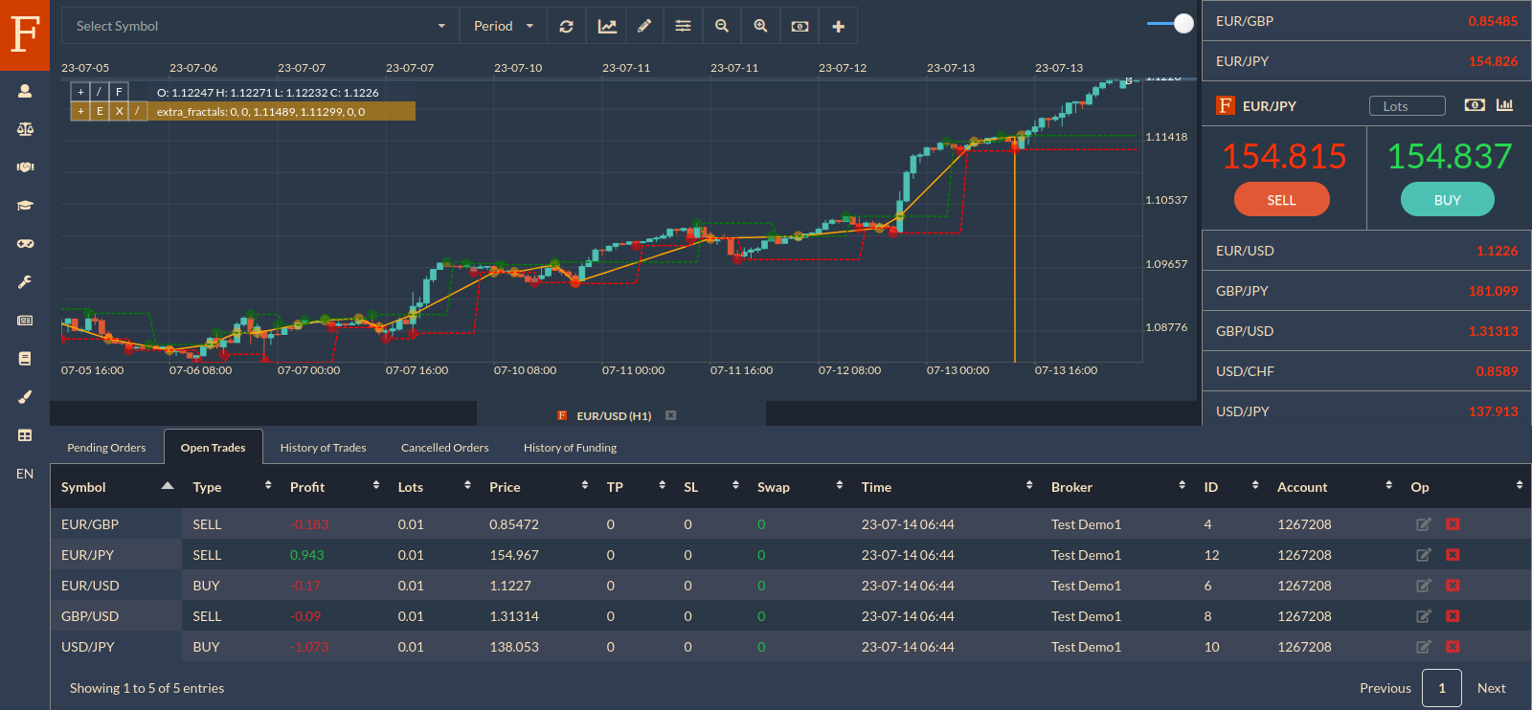Switch to Open Trades tab

coord(214,447)
